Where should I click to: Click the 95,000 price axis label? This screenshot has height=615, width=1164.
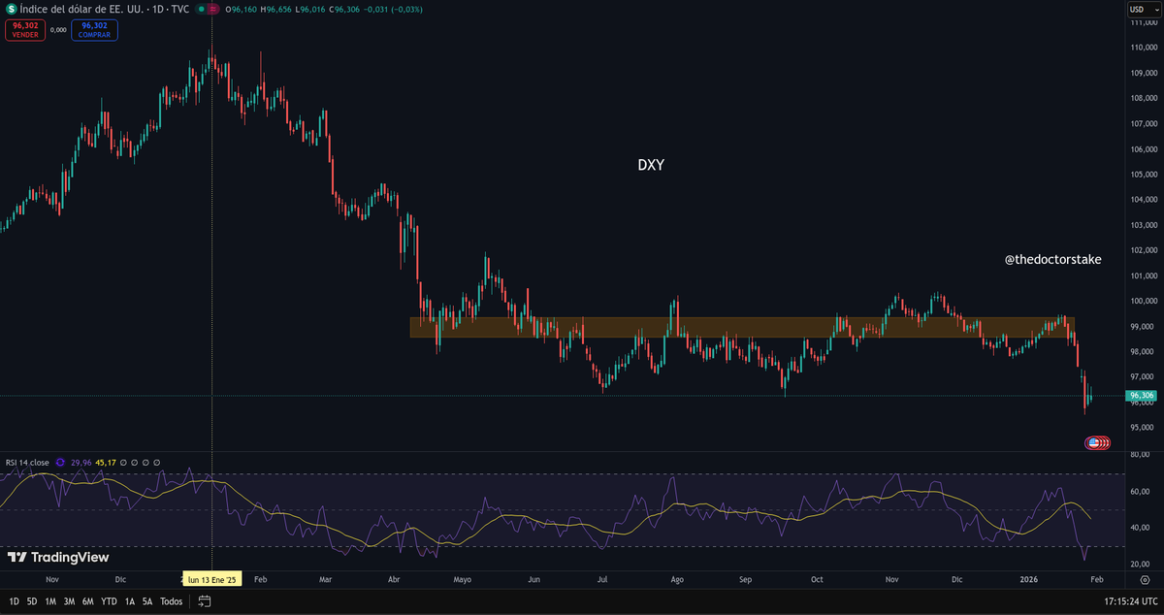point(1144,427)
